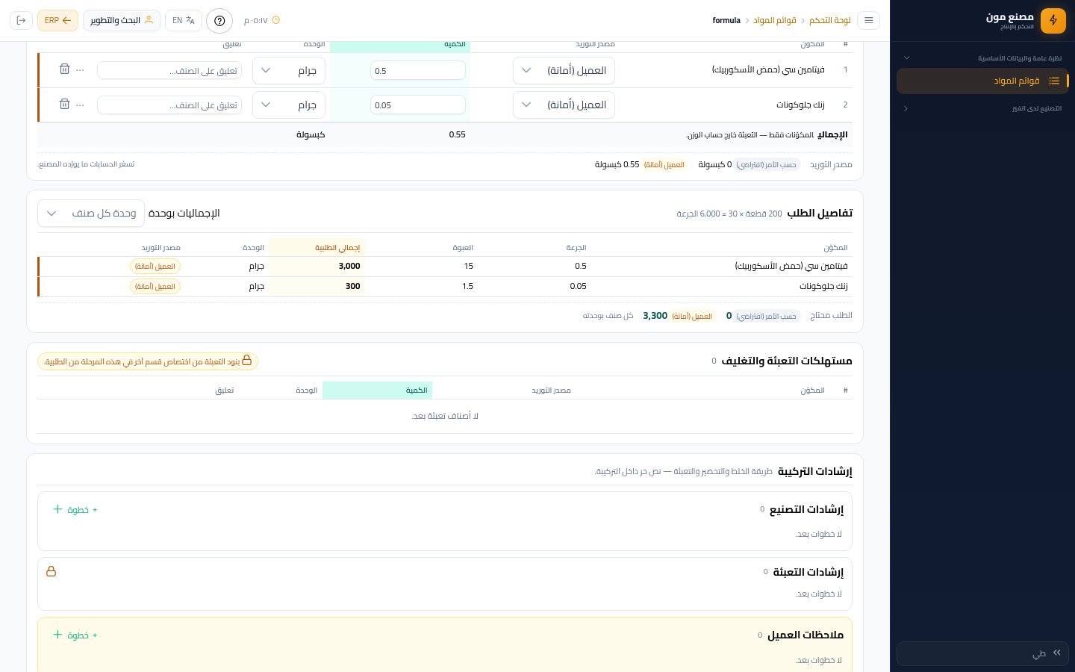Click الكمية column header in packaging table
The image size is (1075, 672).
coord(377,390)
